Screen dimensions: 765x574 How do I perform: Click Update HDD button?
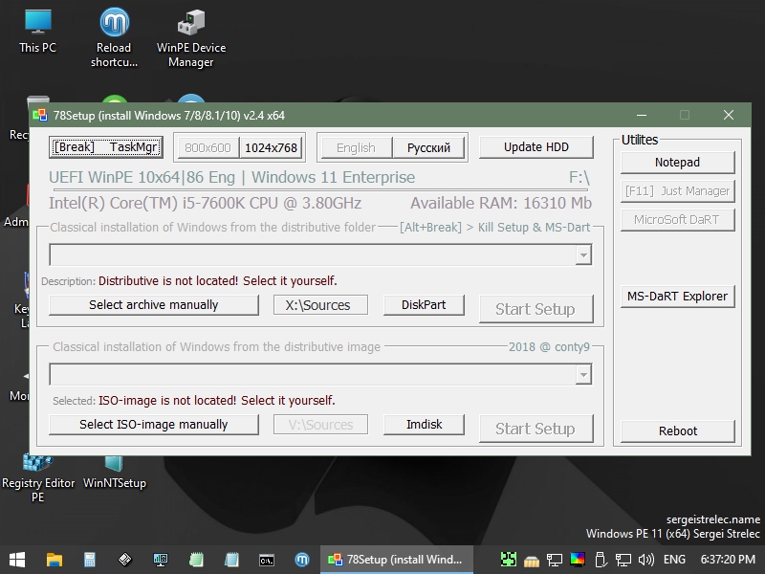click(x=535, y=147)
